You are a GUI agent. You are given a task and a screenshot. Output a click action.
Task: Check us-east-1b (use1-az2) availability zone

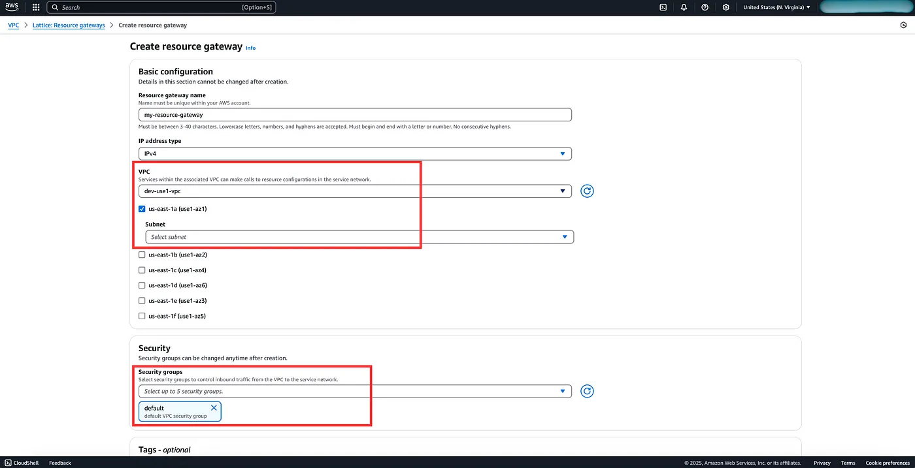pyautogui.click(x=142, y=255)
